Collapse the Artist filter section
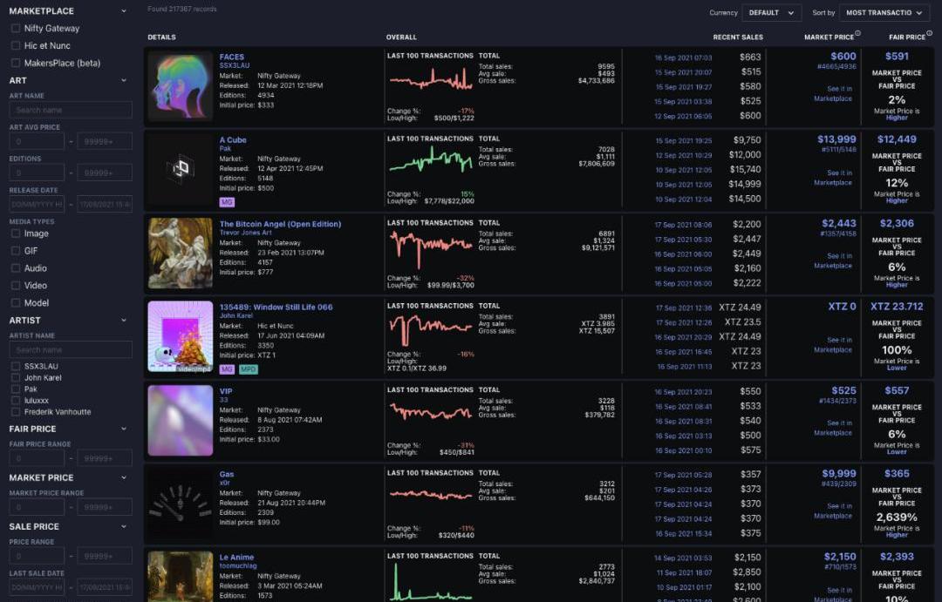The height and width of the screenshot is (602, 942). (x=124, y=321)
